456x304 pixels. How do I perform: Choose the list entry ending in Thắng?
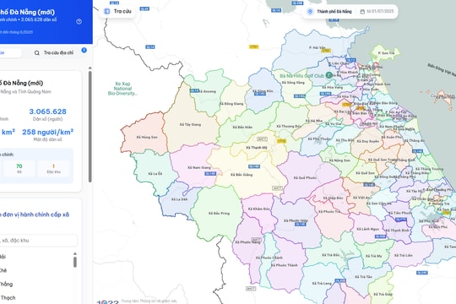(x=7, y=284)
